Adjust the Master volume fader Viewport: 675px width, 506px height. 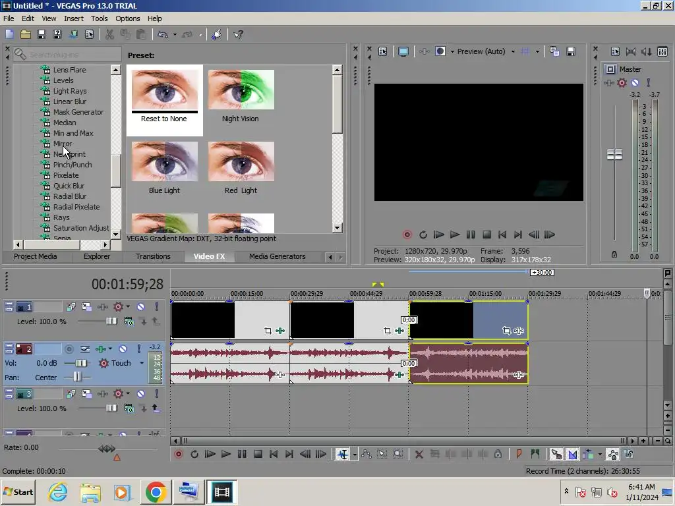[x=614, y=154]
